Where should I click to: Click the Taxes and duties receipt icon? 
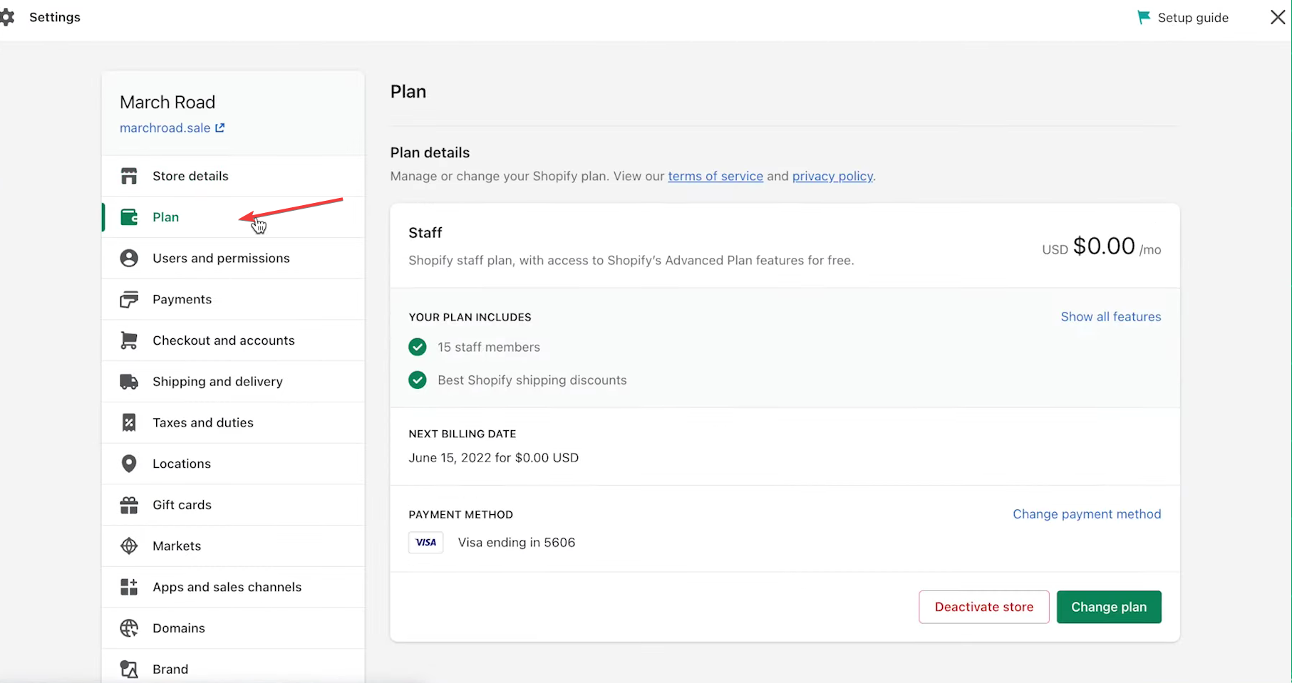pos(129,422)
